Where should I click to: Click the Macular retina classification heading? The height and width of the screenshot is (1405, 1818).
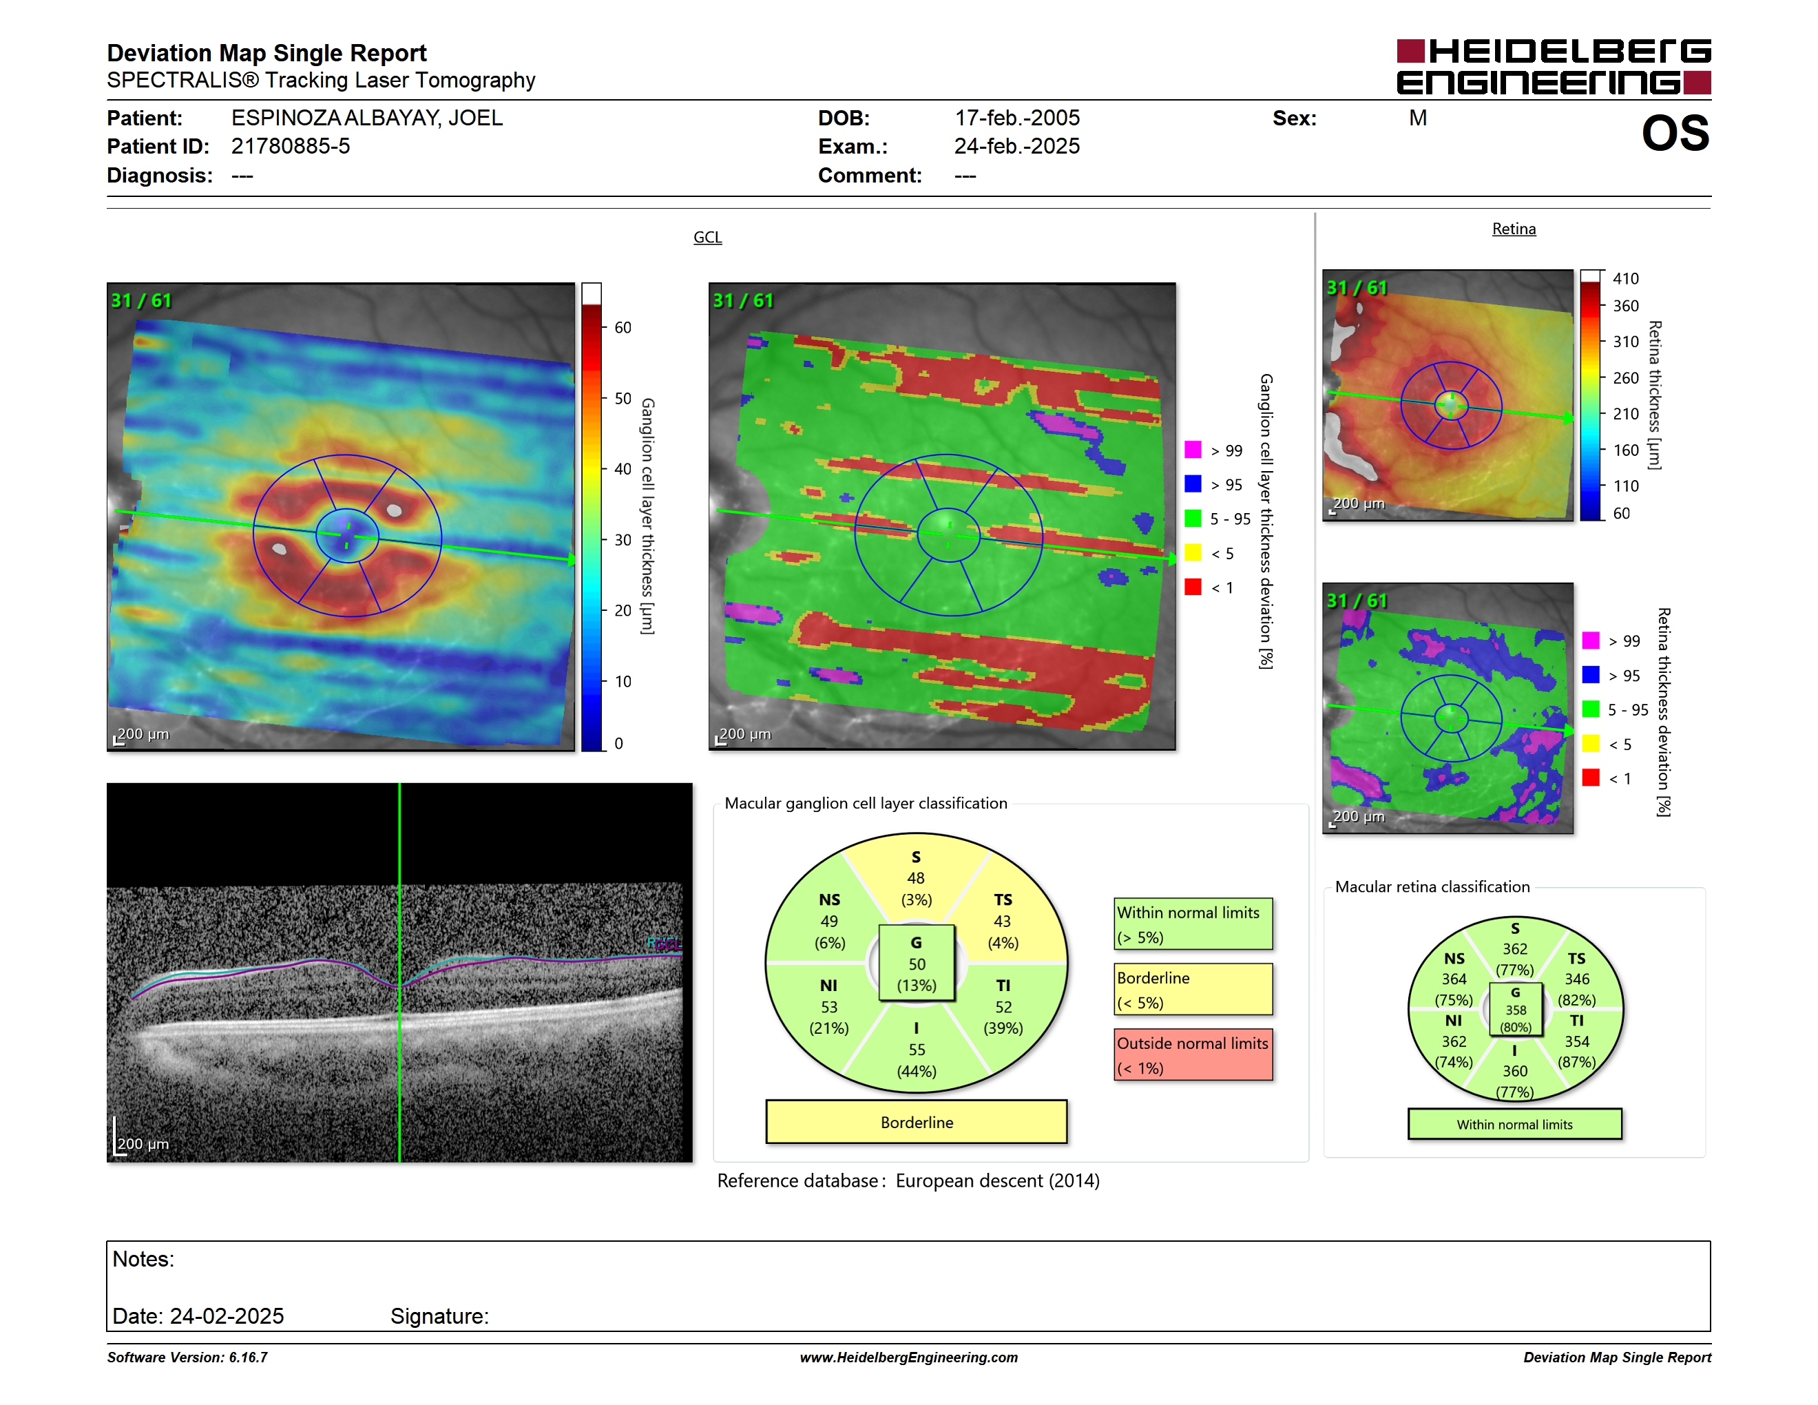(x=1432, y=886)
